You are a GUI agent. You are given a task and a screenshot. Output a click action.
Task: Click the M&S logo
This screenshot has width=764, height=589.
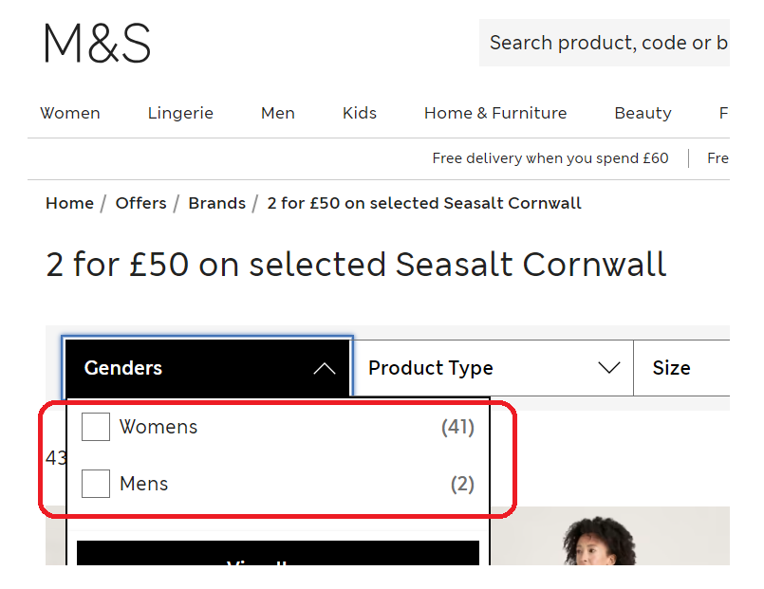click(x=97, y=44)
